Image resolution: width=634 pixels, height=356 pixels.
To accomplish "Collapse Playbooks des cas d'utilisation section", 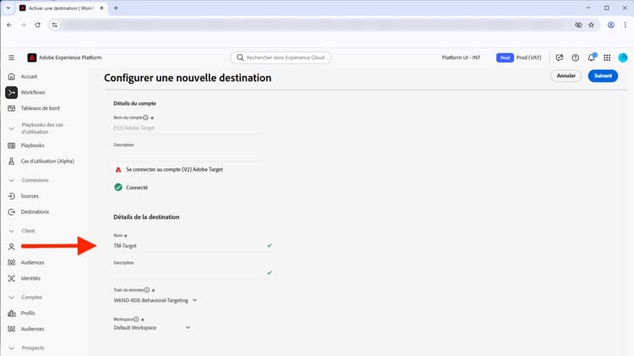I will (x=11, y=129).
